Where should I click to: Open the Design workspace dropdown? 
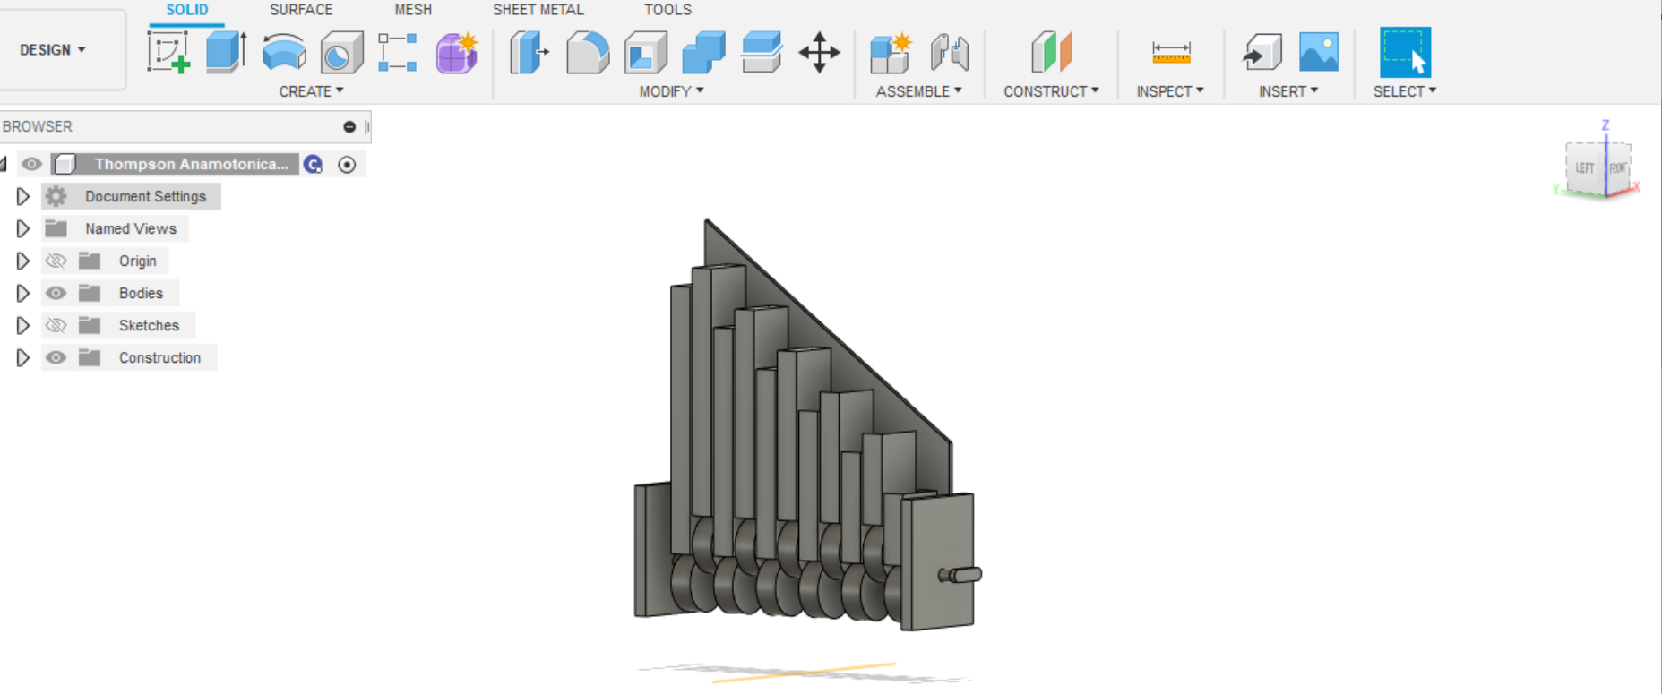(53, 50)
